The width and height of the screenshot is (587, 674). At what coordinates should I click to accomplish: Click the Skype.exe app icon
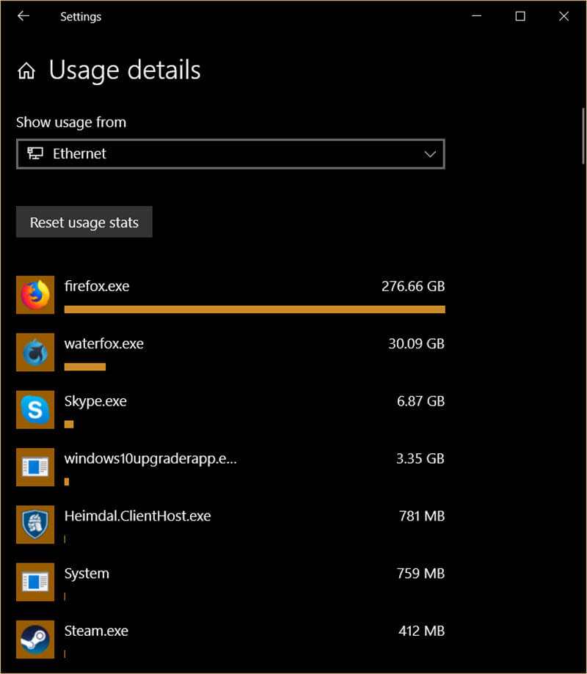(35, 410)
